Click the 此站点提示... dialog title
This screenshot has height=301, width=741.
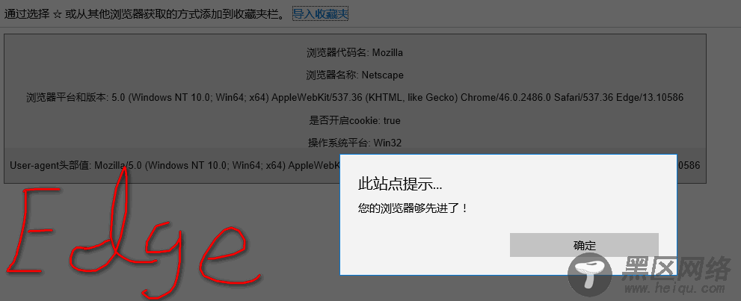point(400,184)
